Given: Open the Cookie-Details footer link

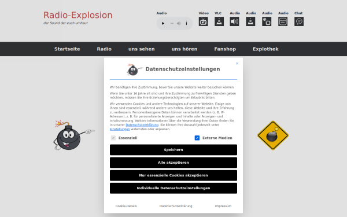Looking at the screenshot, I should click(126, 206).
